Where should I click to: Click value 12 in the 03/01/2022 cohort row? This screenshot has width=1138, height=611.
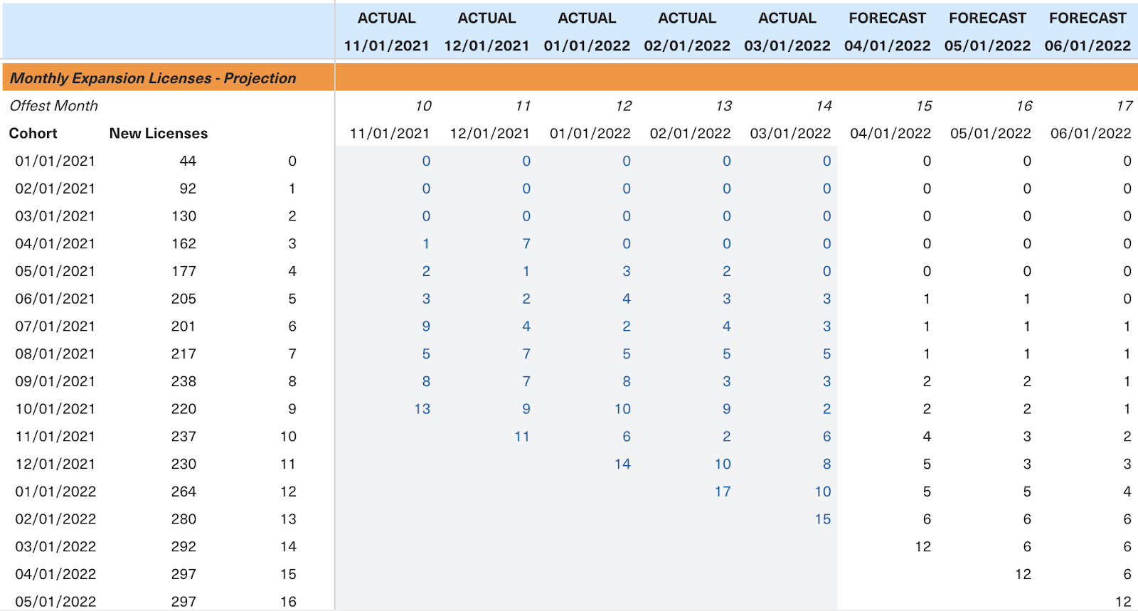click(923, 547)
